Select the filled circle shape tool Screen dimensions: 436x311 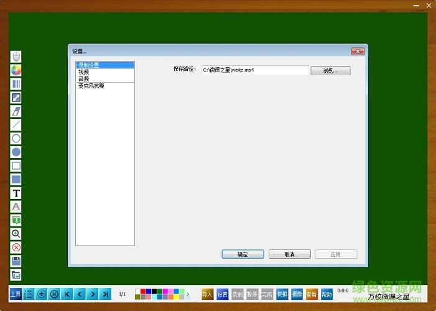(16, 152)
